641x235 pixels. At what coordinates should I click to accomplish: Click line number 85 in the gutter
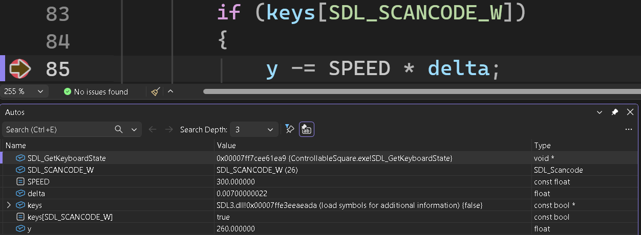tap(57, 69)
